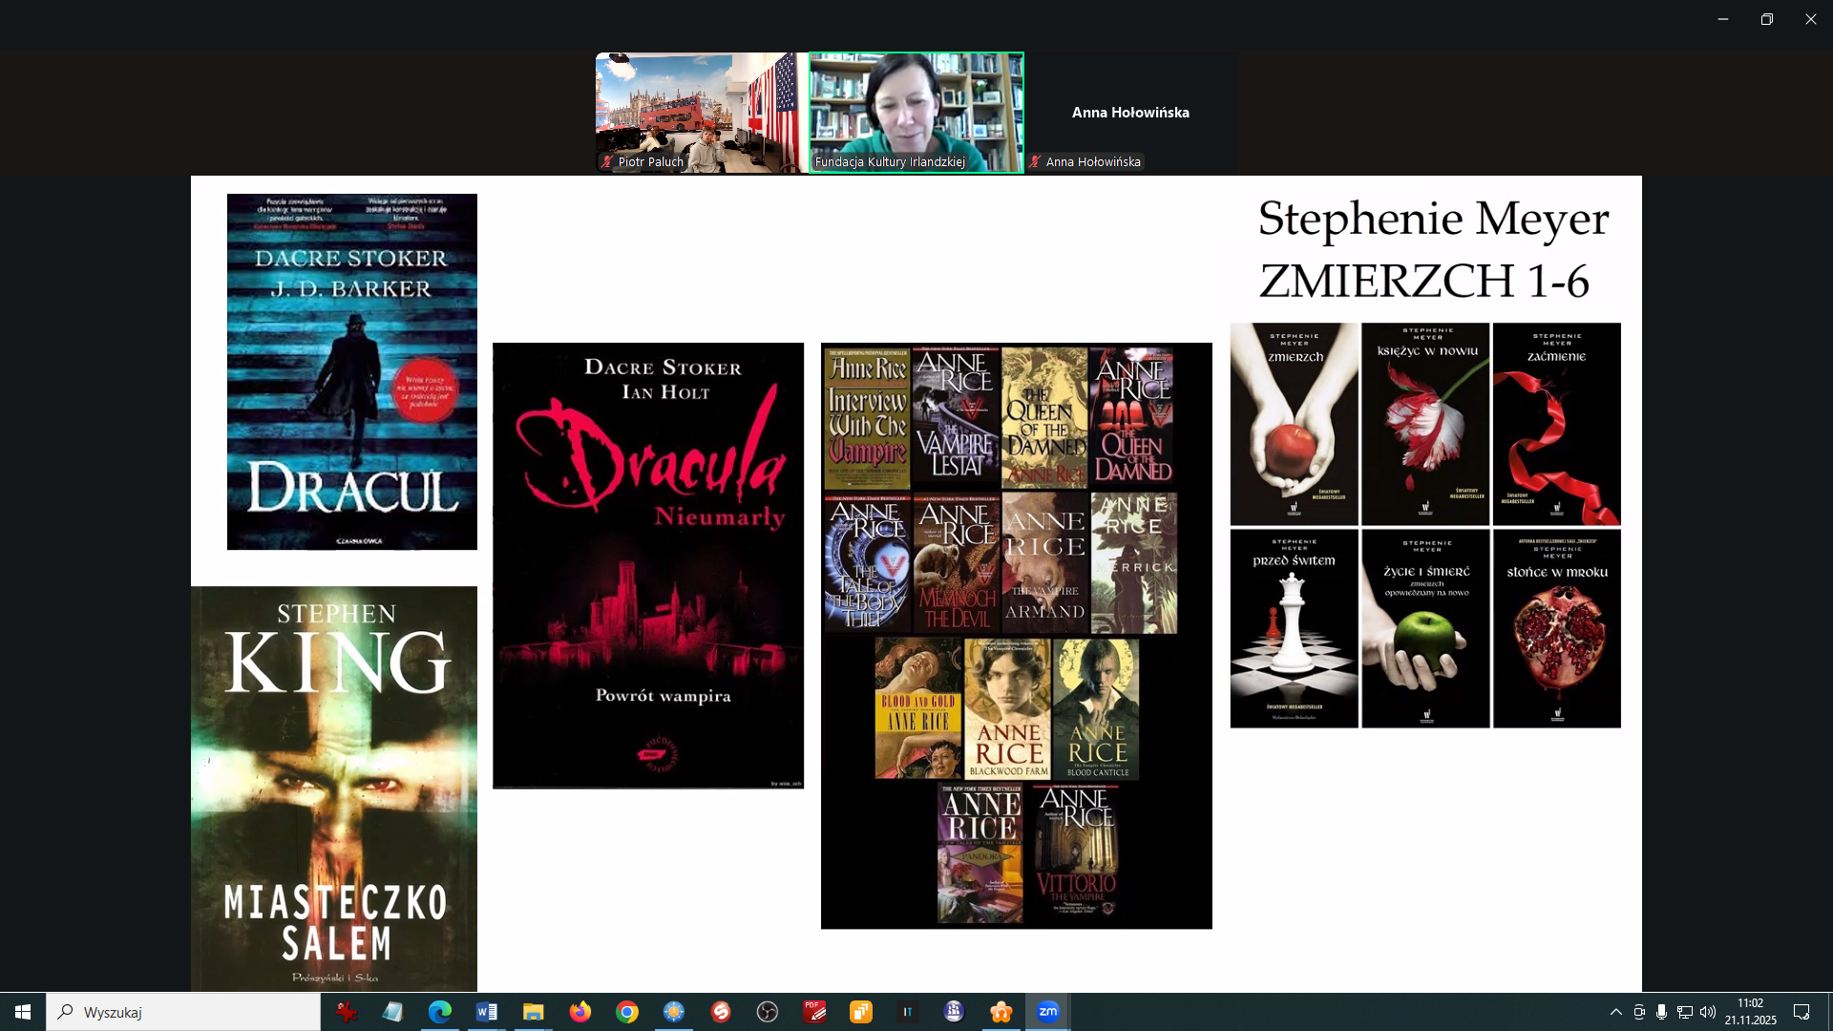This screenshot has height=1031, width=1833.
Task: Click the microphone tray icon
Action: click(x=1662, y=1012)
